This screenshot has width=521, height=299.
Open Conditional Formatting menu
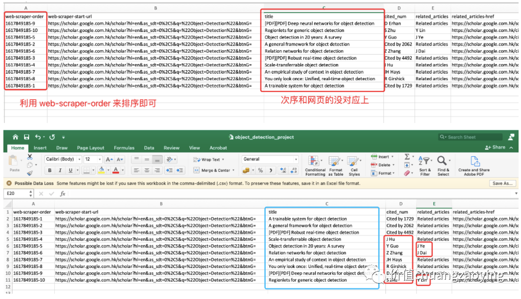[315, 165]
